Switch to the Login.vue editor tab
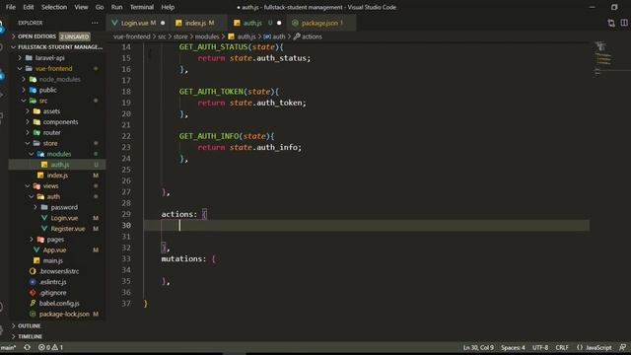This screenshot has height=355, width=631. pyautogui.click(x=138, y=23)
